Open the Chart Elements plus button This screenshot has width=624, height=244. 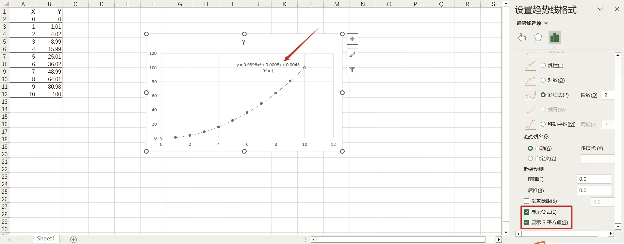(352, 39)
